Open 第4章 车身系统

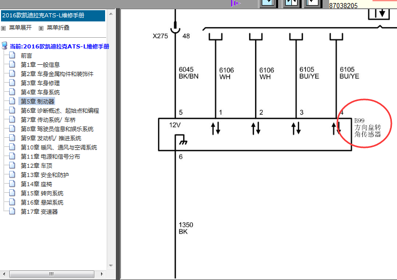click(40, 92)
